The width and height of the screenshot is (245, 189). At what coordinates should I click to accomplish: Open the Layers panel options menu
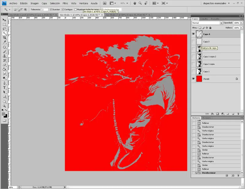tap(242, 19)
